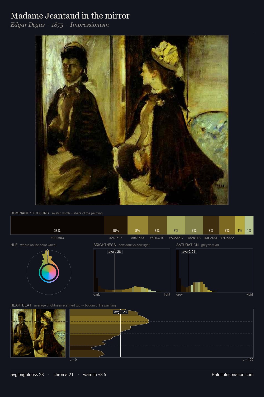Image resolution: width=264 pixels, height=397 pixels.
Task: Click the title 'Madame Jeantaud in the mirror'
Action: pyautogui.click(x=70, y=16)
